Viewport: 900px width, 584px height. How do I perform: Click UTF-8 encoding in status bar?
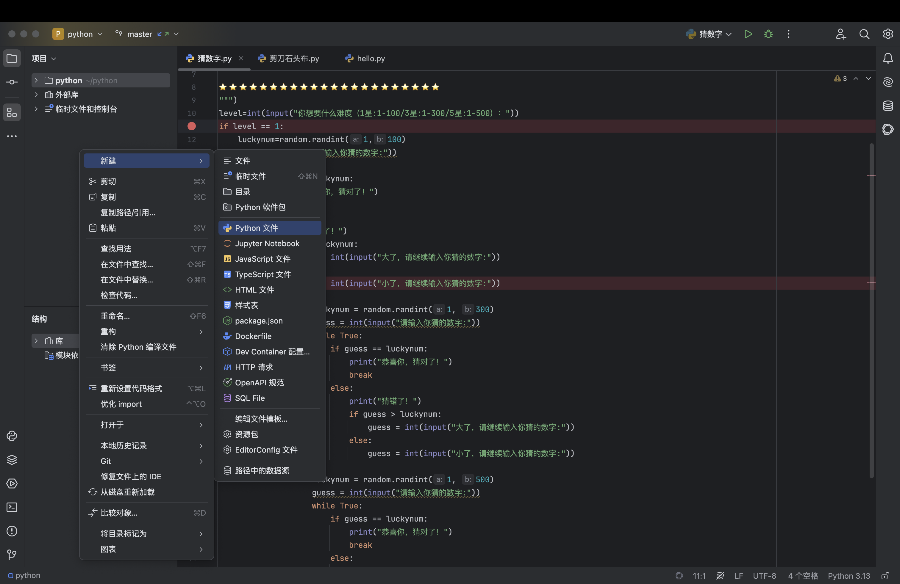764,576
